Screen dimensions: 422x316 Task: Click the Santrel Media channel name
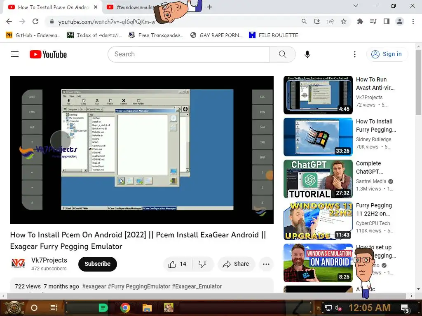tap(371, 181)
